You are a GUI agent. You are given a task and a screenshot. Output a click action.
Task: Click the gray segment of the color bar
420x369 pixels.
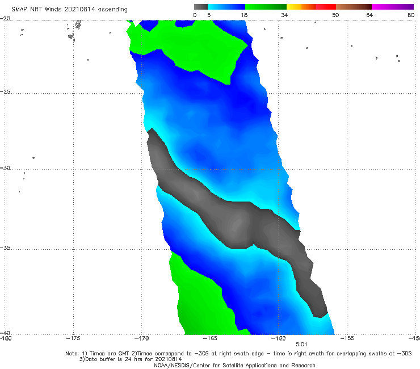201,7
